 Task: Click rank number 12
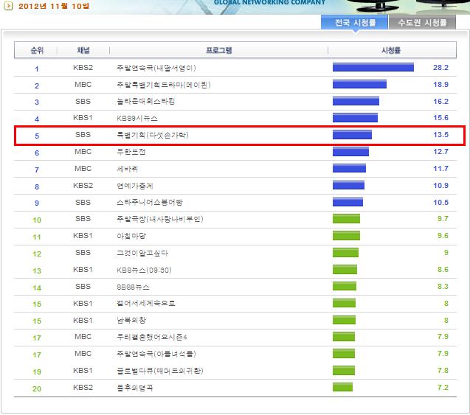click(37, 254)
